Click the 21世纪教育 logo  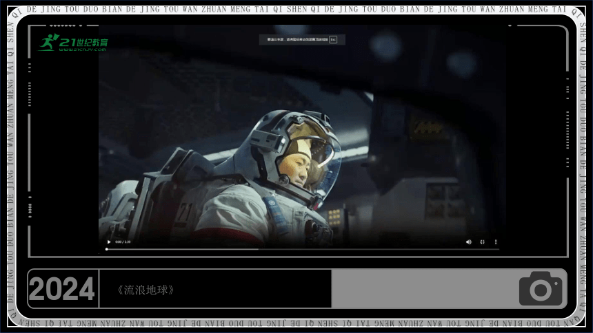(x=73, y=42)
